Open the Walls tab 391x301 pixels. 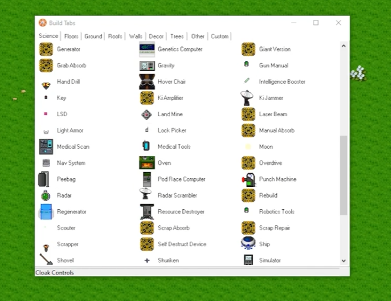coord(135,37)
